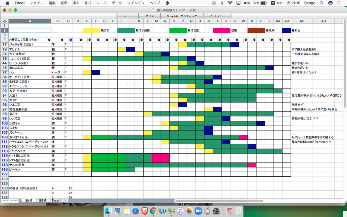
Task: Open the ヘルプ menu
Action: point(155,3)
